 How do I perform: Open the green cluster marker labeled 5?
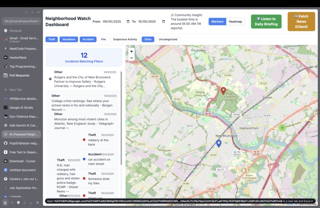[x=282, y=128]
